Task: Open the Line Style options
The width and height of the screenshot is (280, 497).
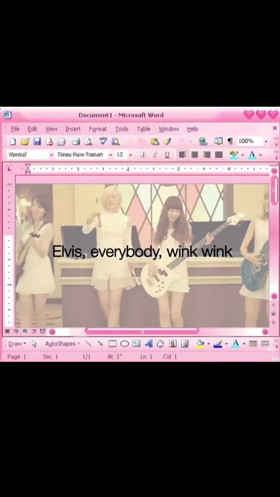Action: pos(253,344)
